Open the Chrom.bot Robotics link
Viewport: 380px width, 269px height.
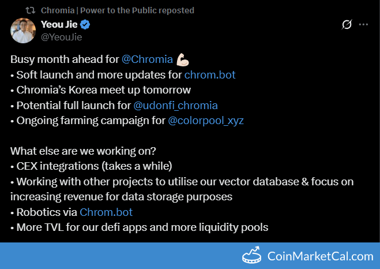[105, 212]
